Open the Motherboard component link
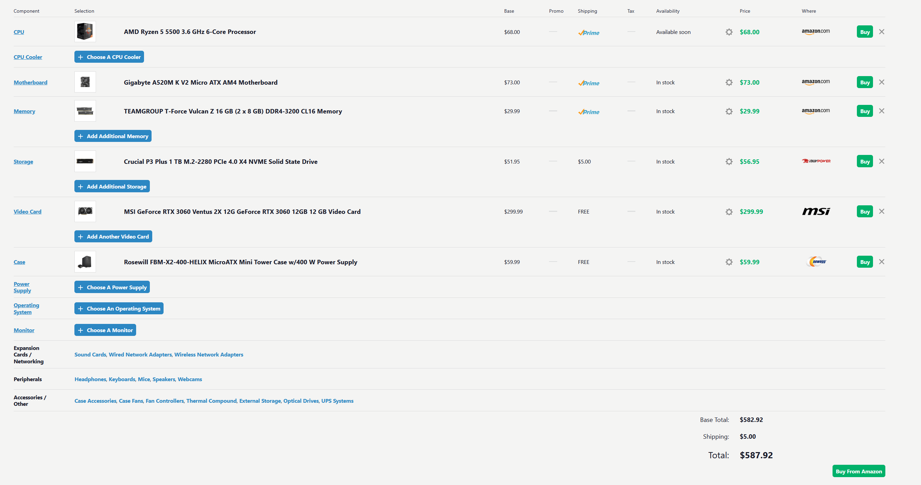921x485 pixels. tap(31, 82)
